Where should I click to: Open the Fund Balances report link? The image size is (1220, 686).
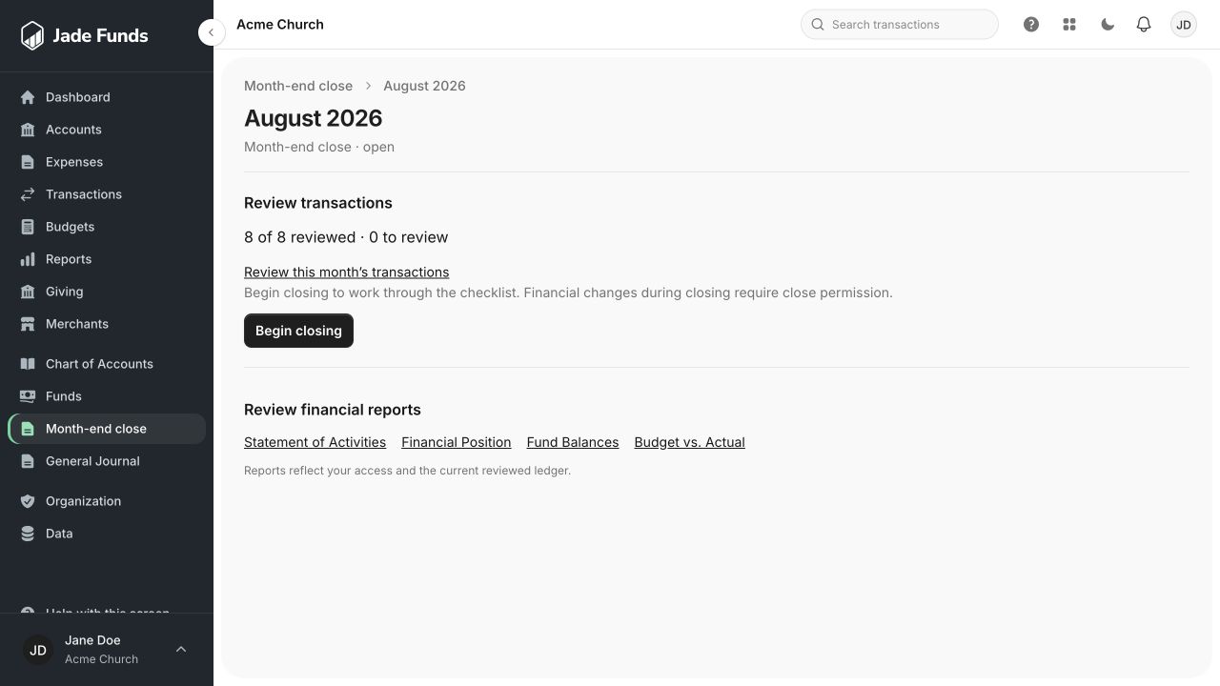[573, 442]
